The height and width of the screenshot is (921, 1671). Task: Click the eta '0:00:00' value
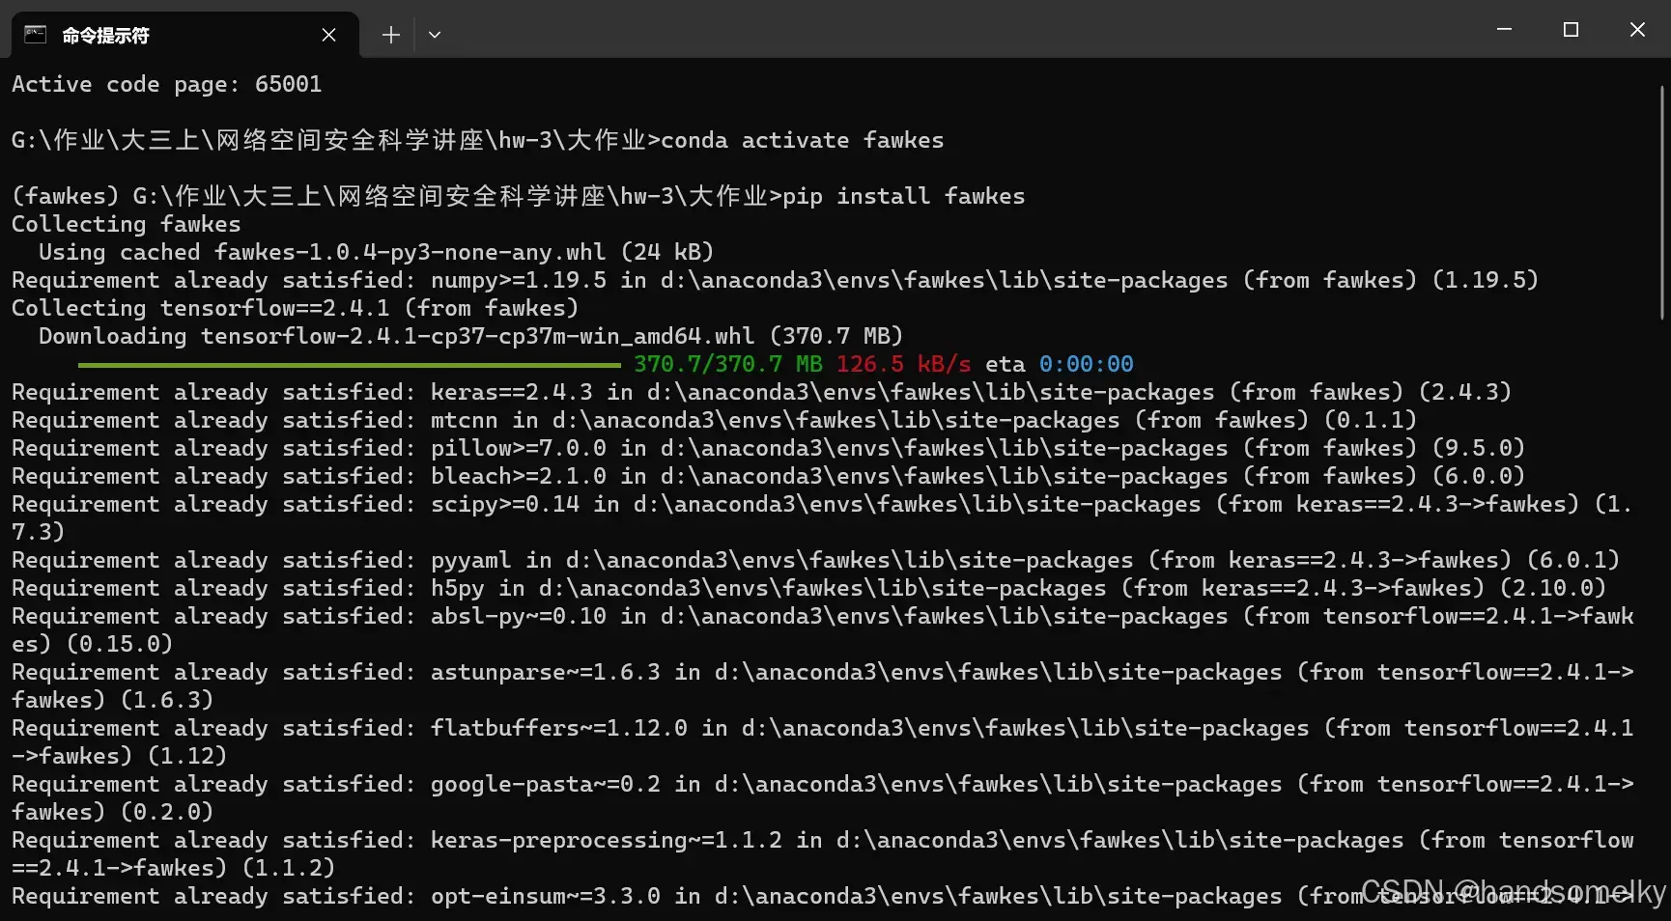point(1086,364)
